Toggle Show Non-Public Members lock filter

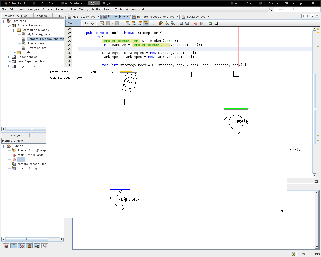tap(29, 246)
